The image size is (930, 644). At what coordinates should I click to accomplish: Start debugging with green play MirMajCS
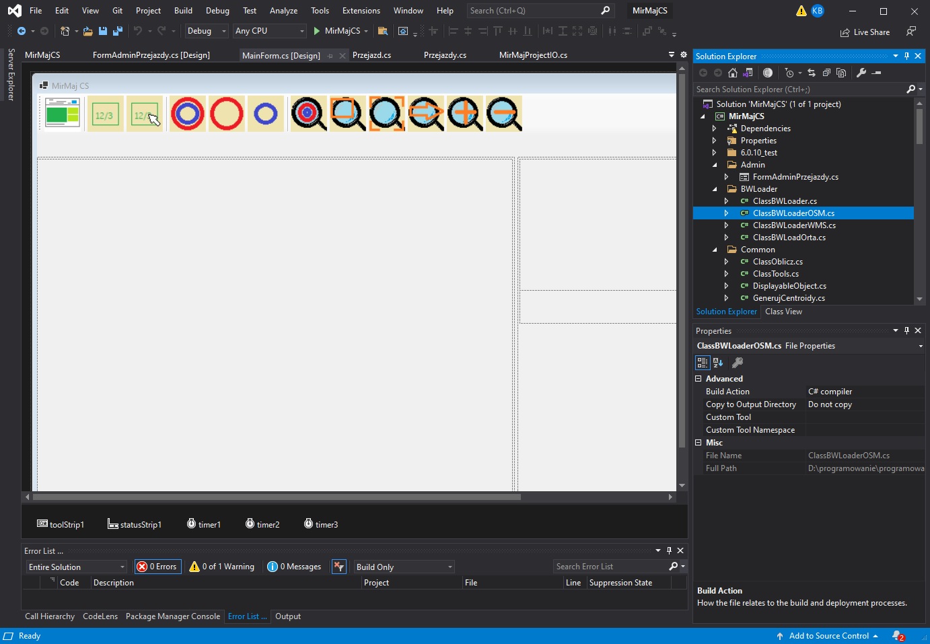[x=341, y=31]
